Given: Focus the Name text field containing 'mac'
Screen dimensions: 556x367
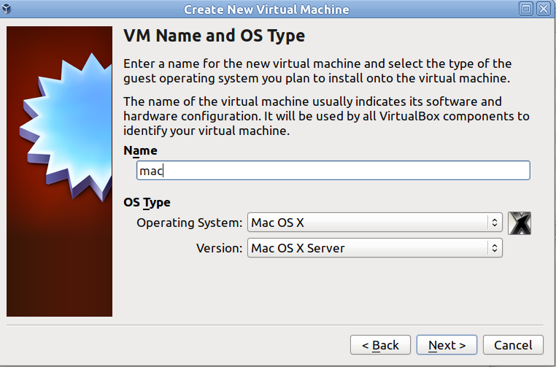Looking at the screenshot, I should click(x=333, y=170).
